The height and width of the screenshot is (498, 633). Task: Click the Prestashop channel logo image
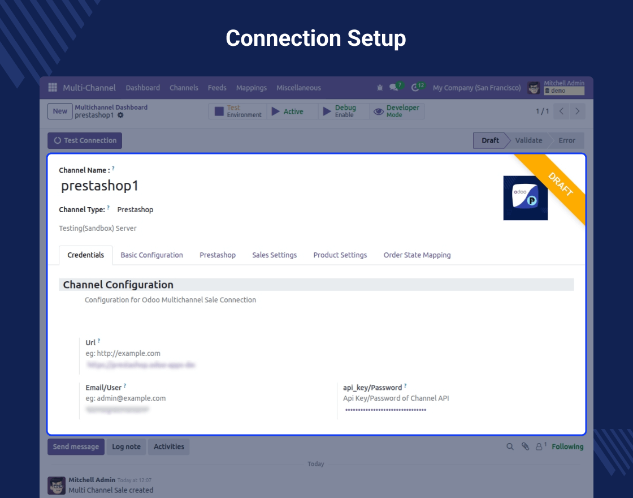click(525, 198)
